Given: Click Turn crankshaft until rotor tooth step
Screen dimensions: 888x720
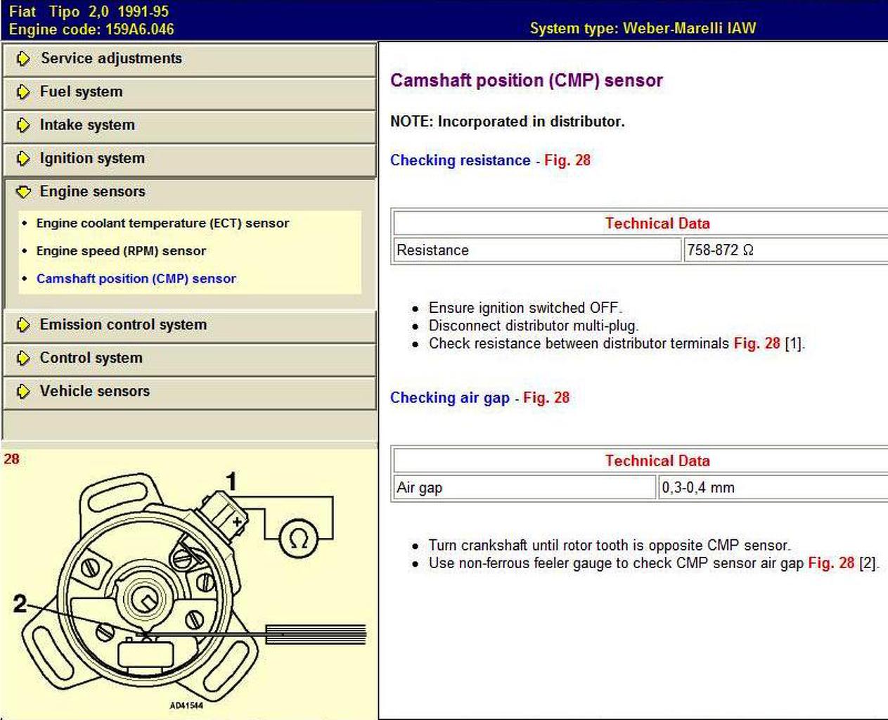Looking at the screenshot, I should pyautogui.click(x=610, y=546).
